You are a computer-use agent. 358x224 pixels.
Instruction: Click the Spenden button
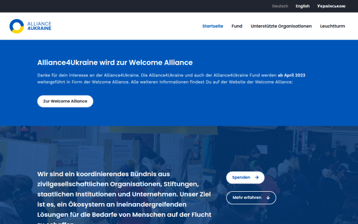coord(245,177)
